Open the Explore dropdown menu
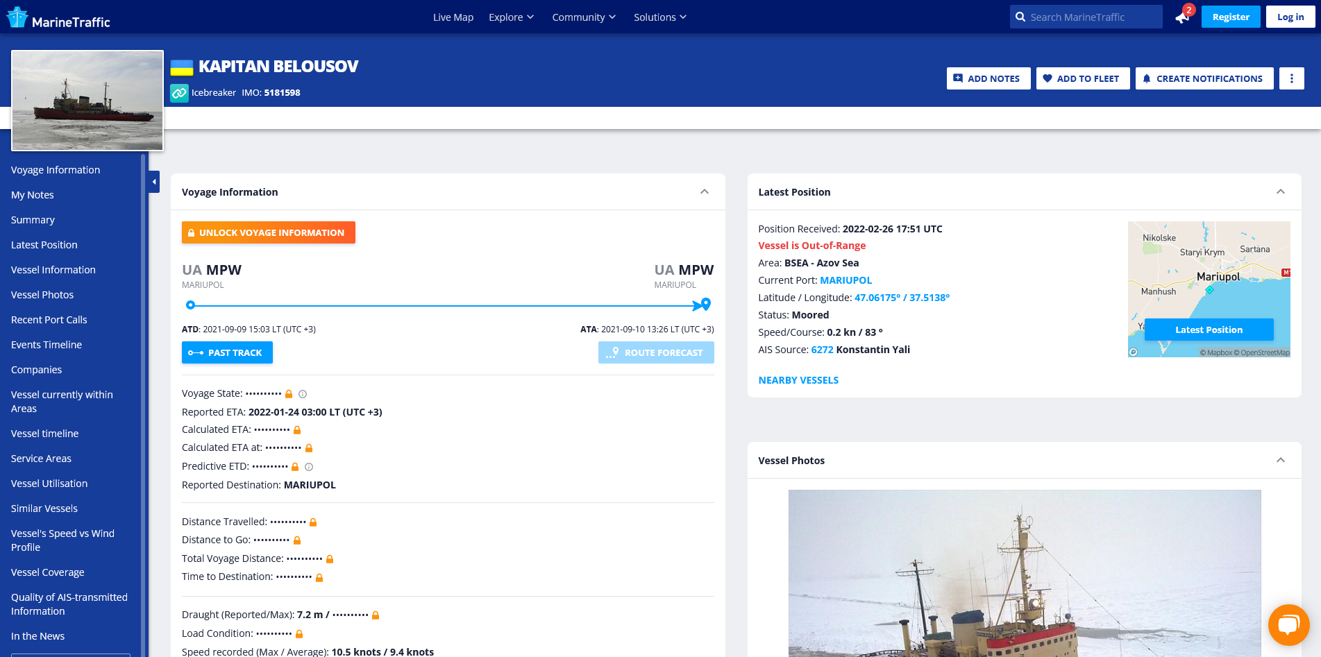This screenshot has width=1321, height=657. pyautogui.click(x=511, y=17)
